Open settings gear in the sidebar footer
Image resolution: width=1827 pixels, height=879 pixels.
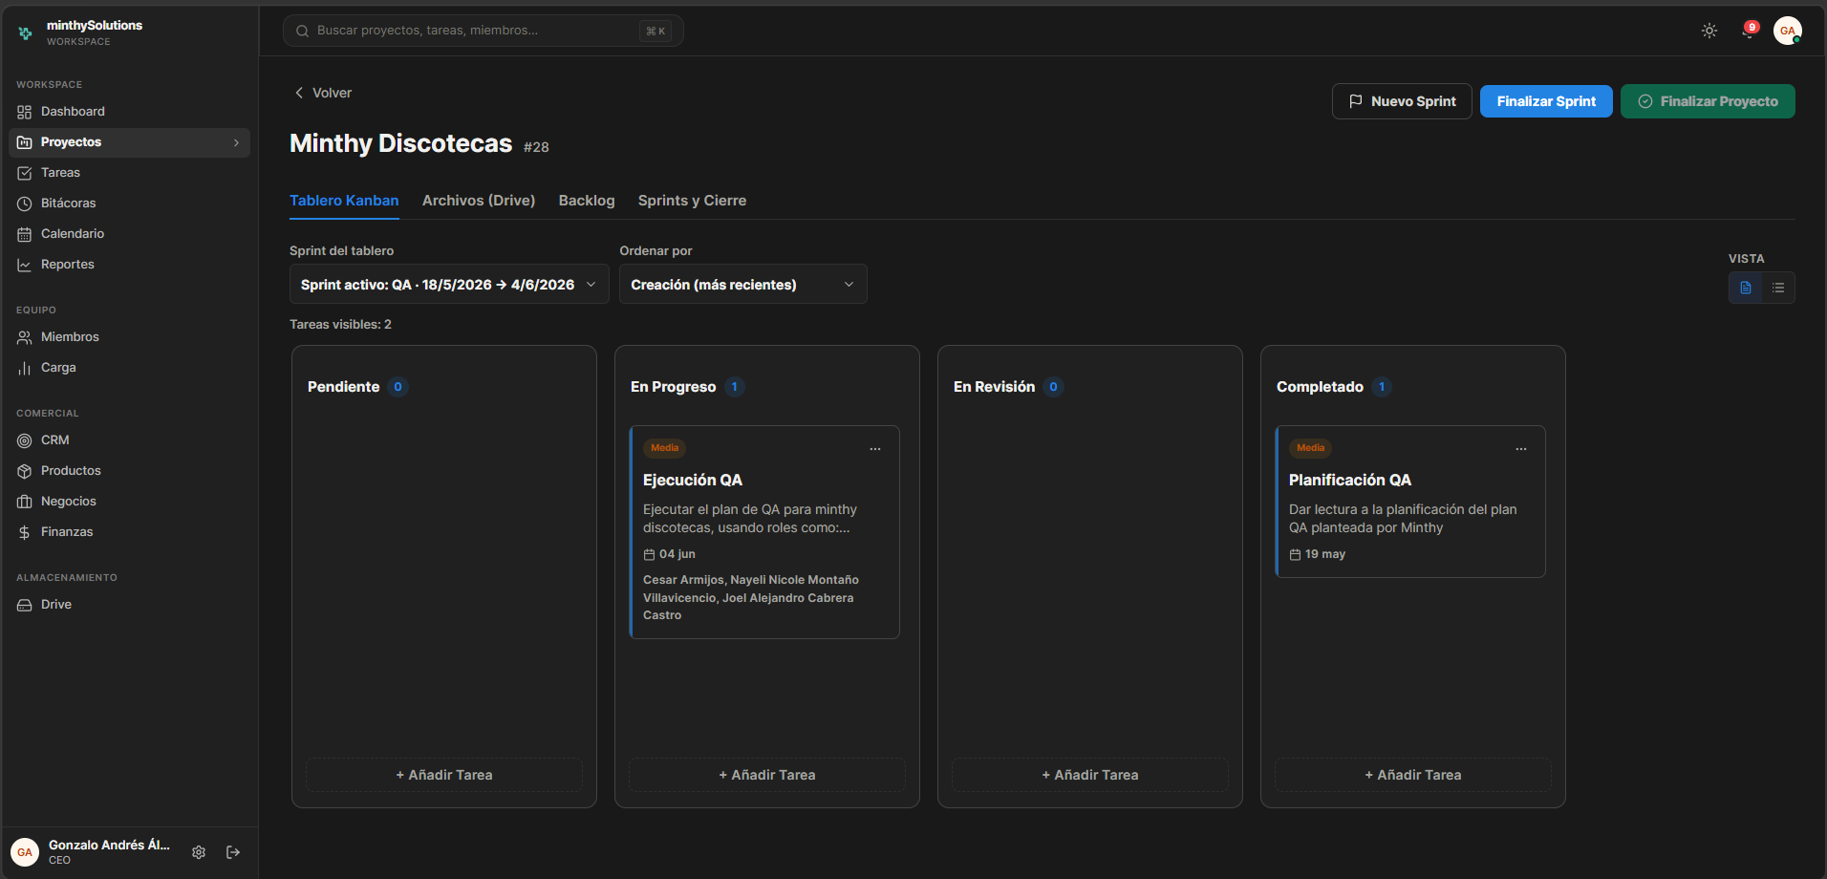(x=199, y=852)
